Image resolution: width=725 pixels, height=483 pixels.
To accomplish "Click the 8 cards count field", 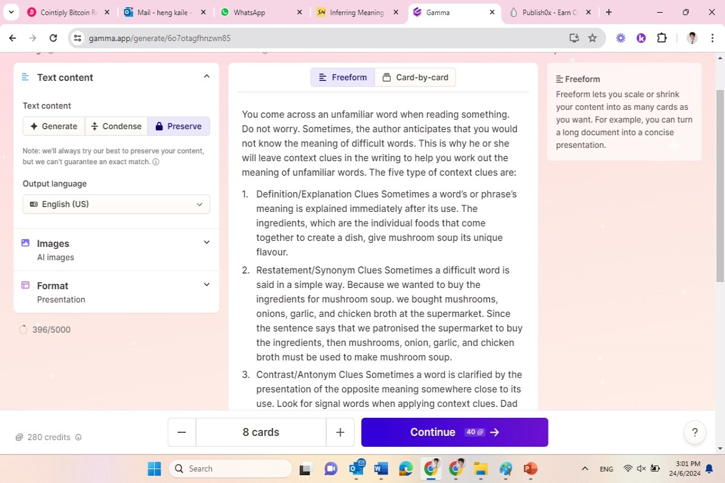I will 261,432.
